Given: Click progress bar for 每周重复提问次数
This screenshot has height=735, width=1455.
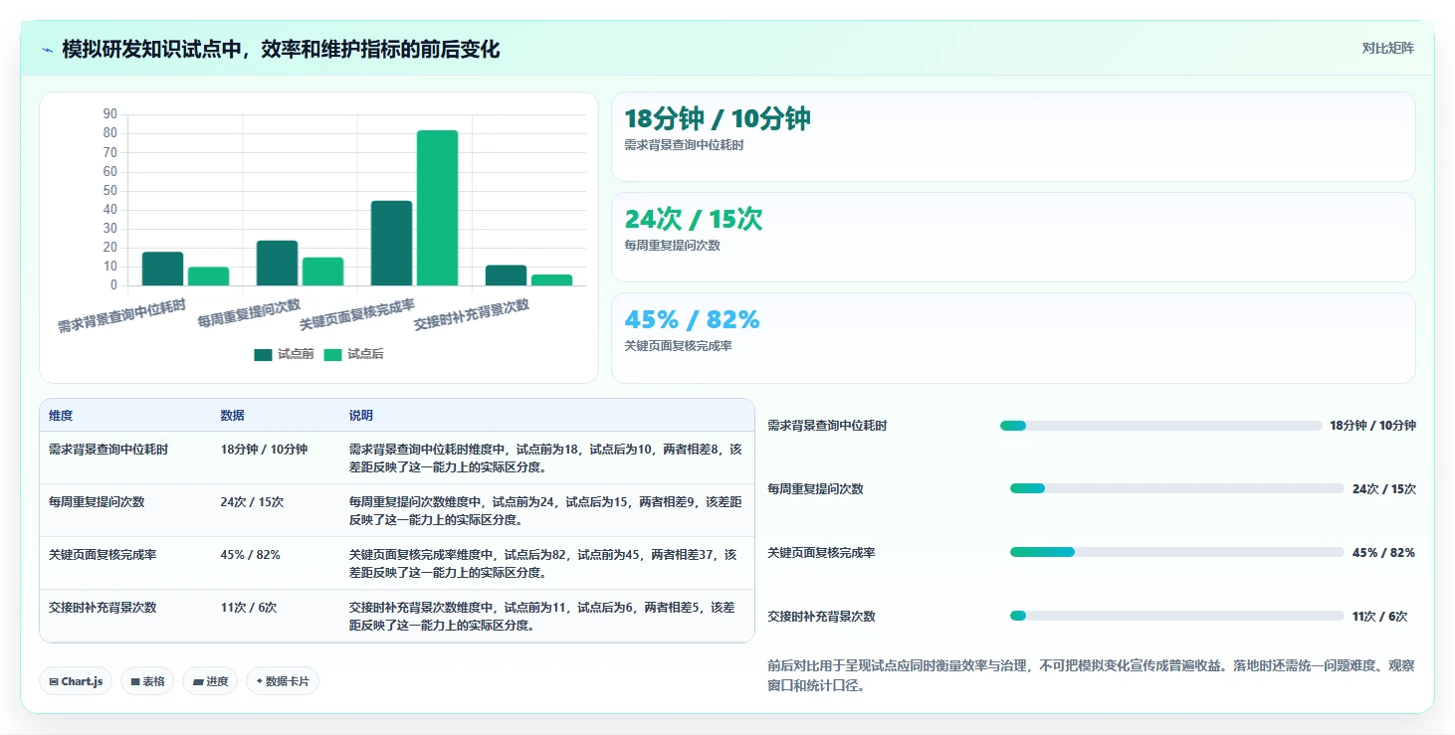Looking at the screenshot, I should (1176, 488).
